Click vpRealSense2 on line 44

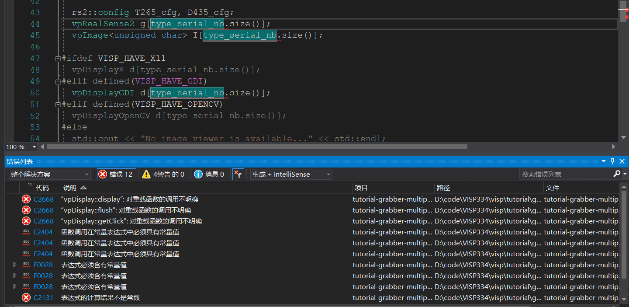pyautogui.click(x=103, y=24)
